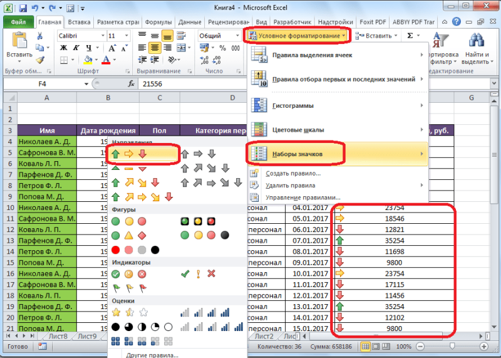Choose the 3 circled symbols indicator set
The width and height of the screenshot is (501, 358).
129,274
